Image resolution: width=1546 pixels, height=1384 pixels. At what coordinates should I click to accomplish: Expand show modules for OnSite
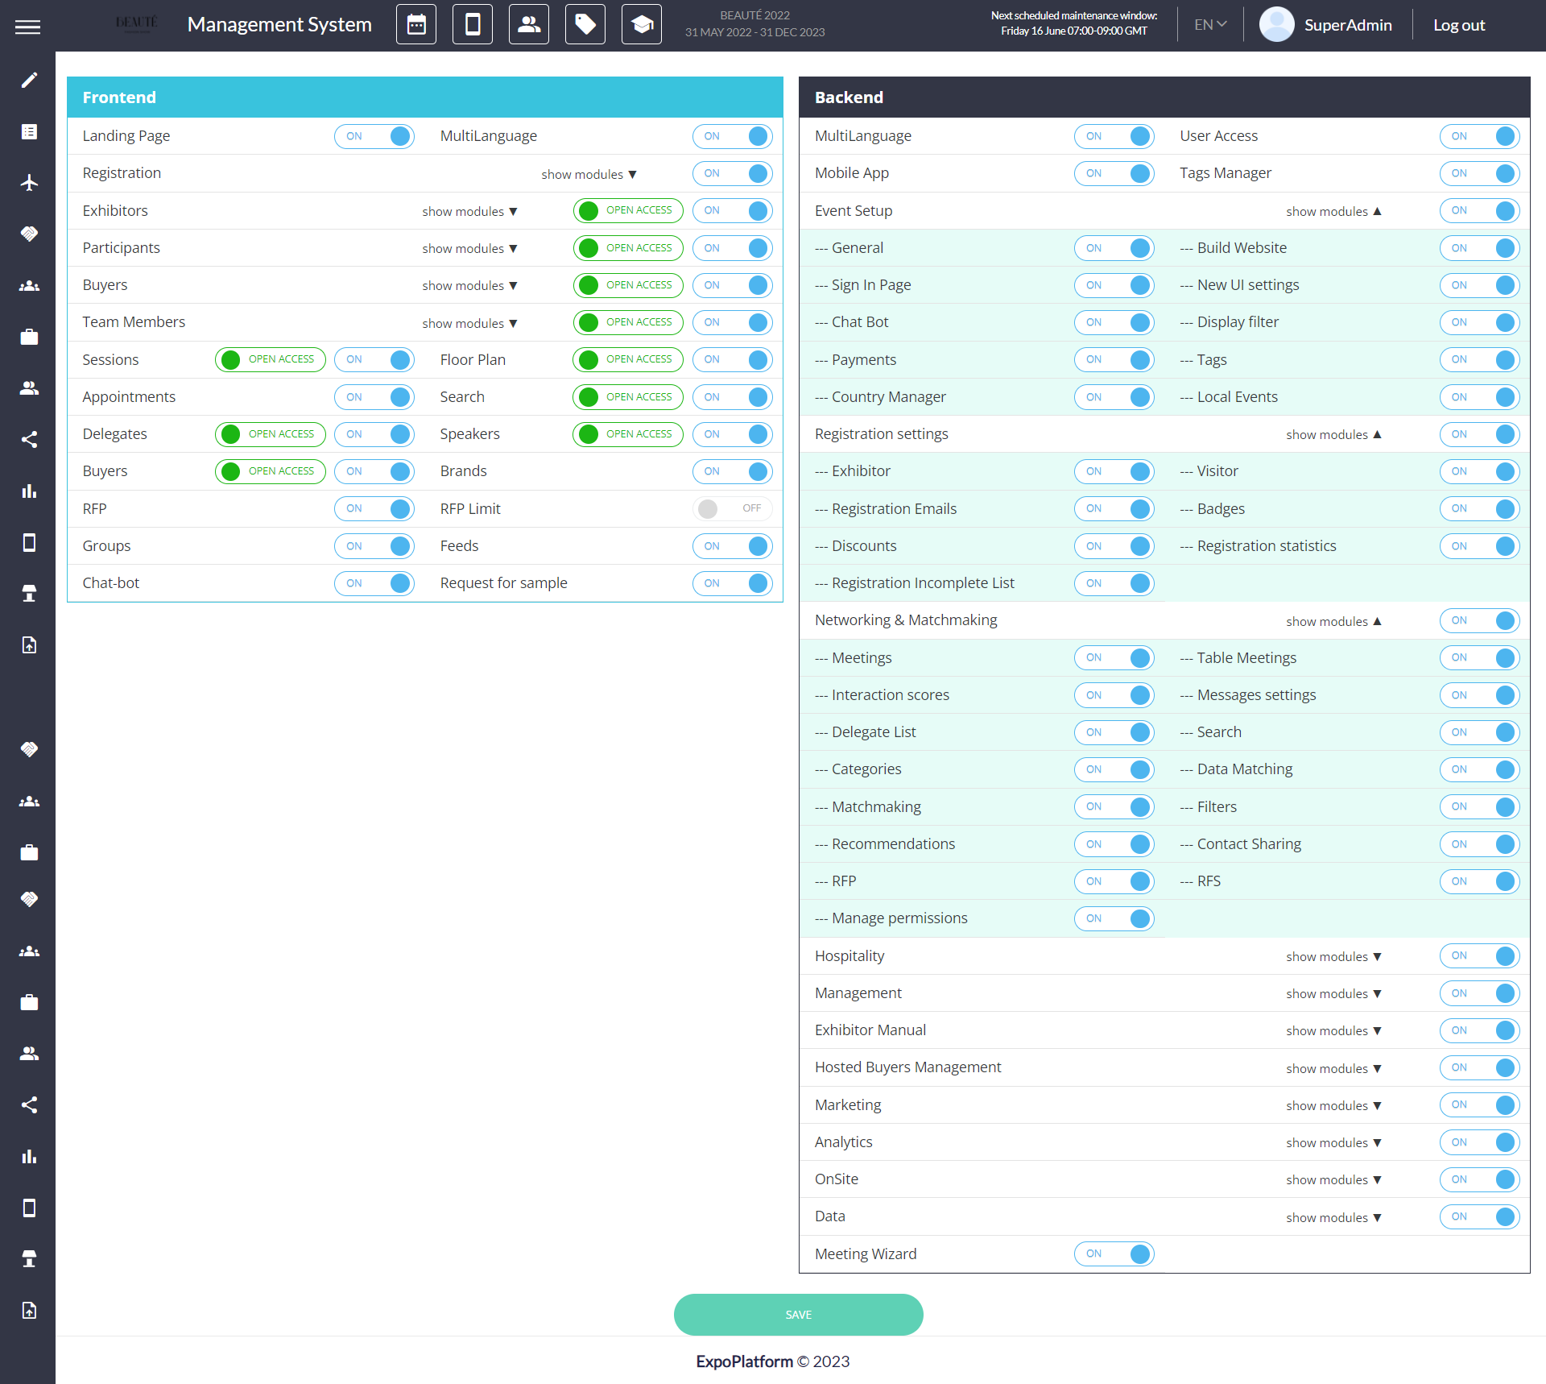1333,1179
